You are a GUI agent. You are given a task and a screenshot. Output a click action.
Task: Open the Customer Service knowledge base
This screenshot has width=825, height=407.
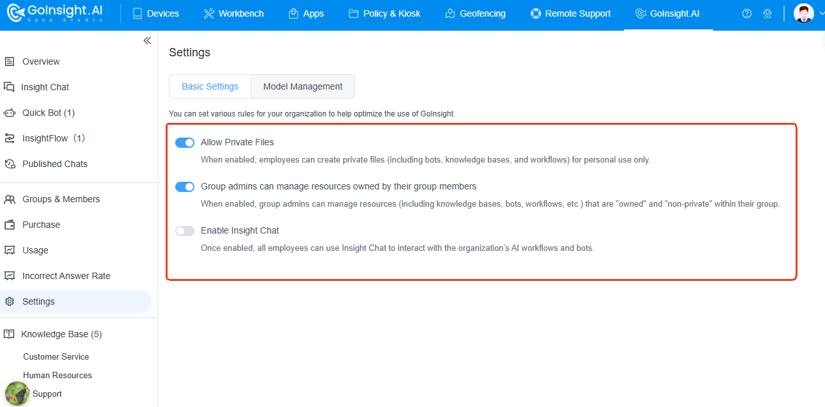tap(56, 356)
